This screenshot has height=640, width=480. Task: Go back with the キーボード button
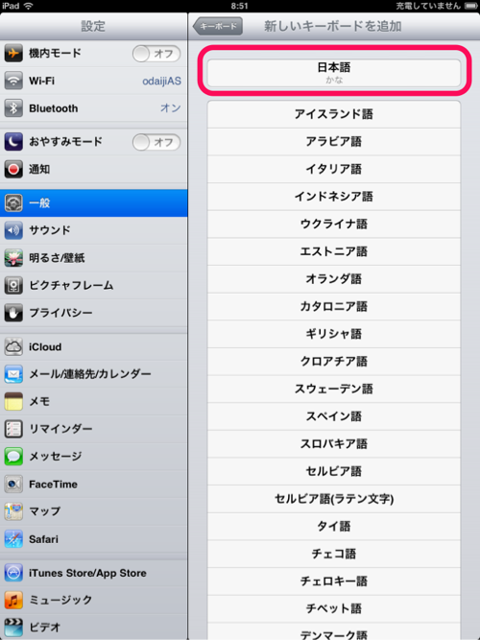click(217, 26)
